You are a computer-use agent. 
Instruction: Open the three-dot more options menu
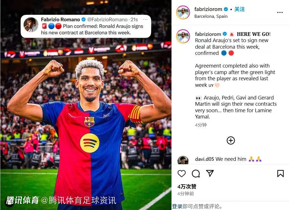point(280,12)
